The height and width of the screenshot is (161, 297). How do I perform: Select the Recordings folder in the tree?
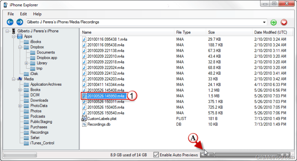pos(39,132)
